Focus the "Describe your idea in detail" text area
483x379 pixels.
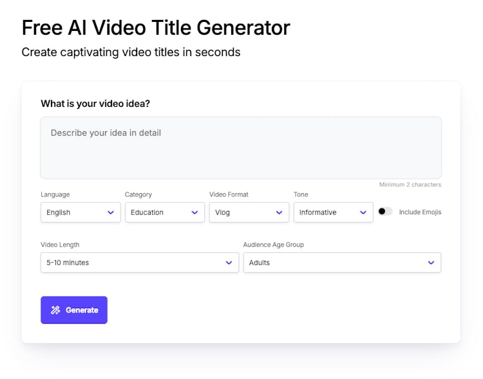click(241, 148)
